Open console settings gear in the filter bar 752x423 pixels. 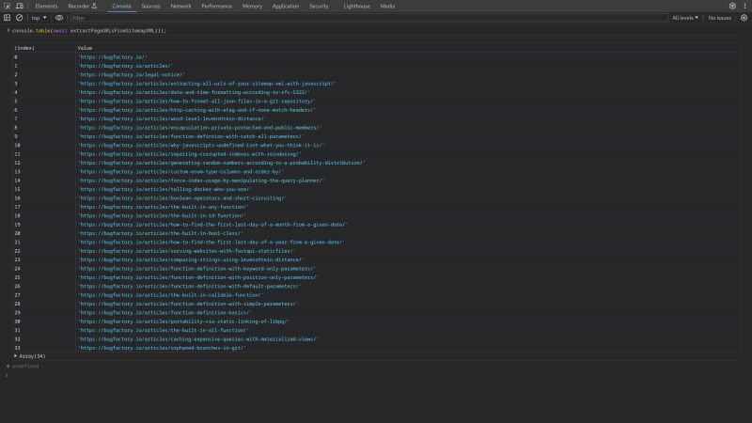tap(744, 18)
